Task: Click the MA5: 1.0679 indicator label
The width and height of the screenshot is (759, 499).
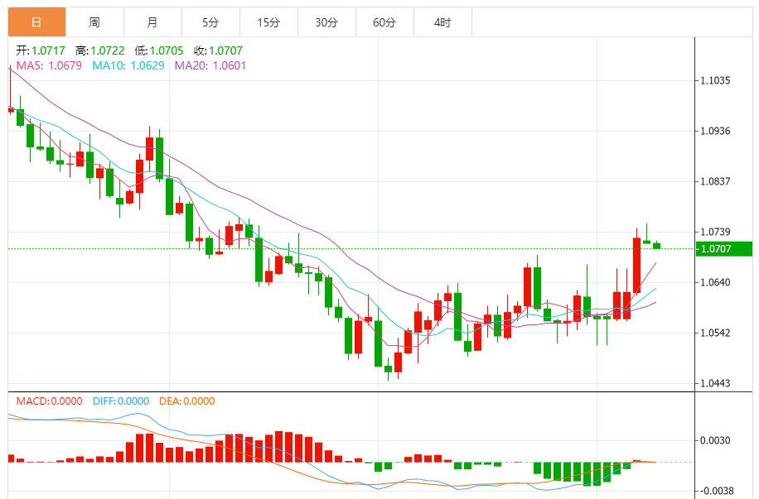Action: tap(49, 65)
